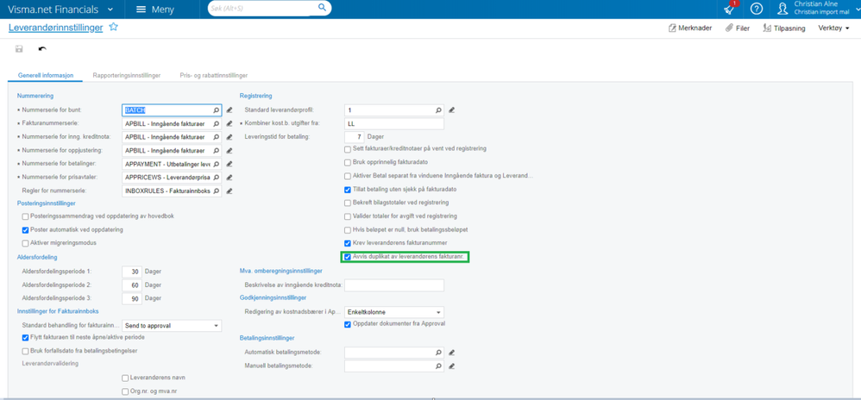The width and height of the screenshot is (861, 400).
Task: Toggle Oppdater dokumenter fra Approval checkbox
Action: click(347, 324)
